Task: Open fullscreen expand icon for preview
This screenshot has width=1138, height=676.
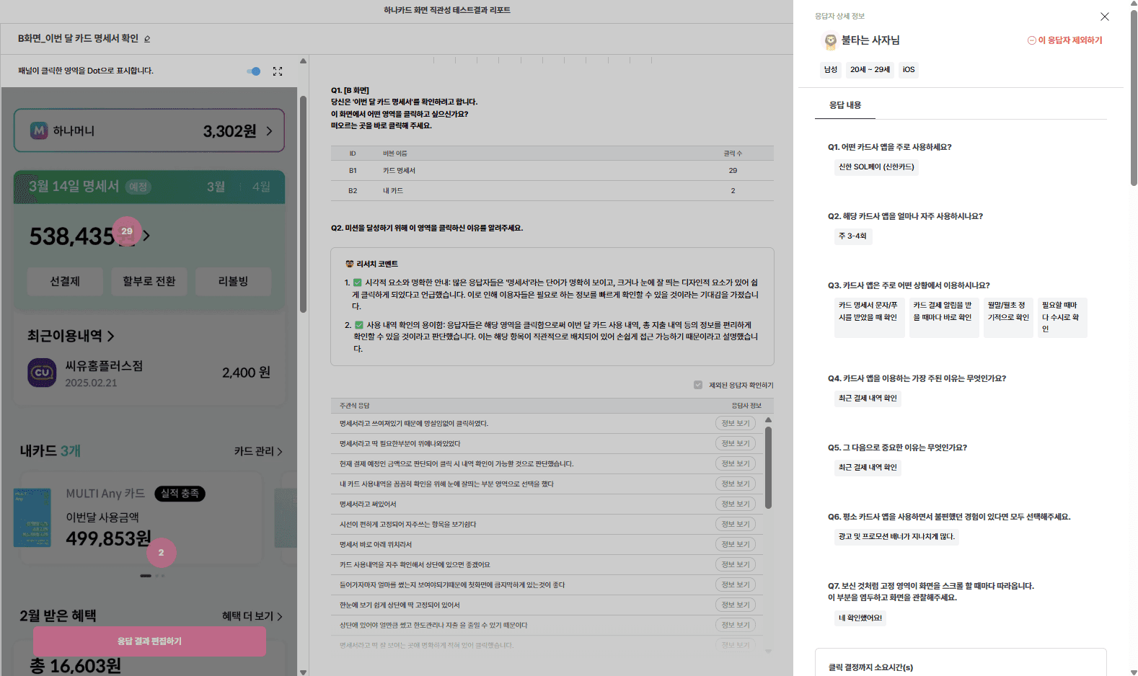Action: pyautogui.click(x=278, y=71)
